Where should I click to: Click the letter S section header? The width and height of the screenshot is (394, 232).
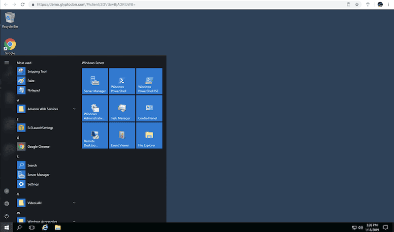pos(18,157)
